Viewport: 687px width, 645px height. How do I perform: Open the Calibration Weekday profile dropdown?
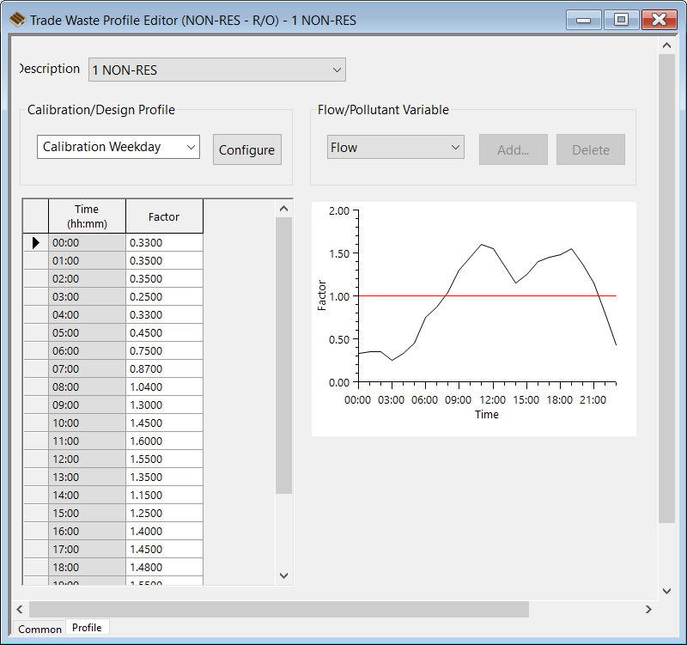click(190, 147)
